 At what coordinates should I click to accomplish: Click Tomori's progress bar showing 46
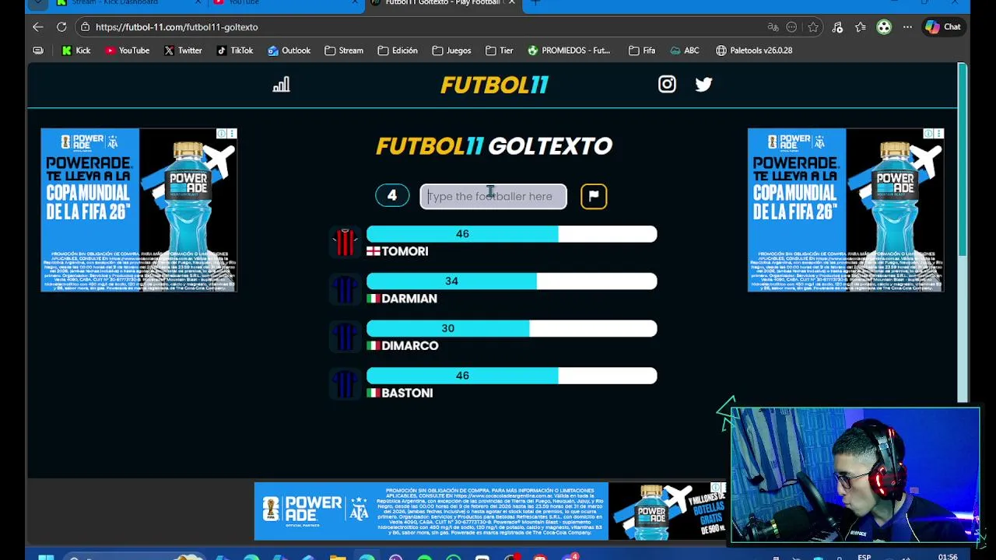point(511,234)
